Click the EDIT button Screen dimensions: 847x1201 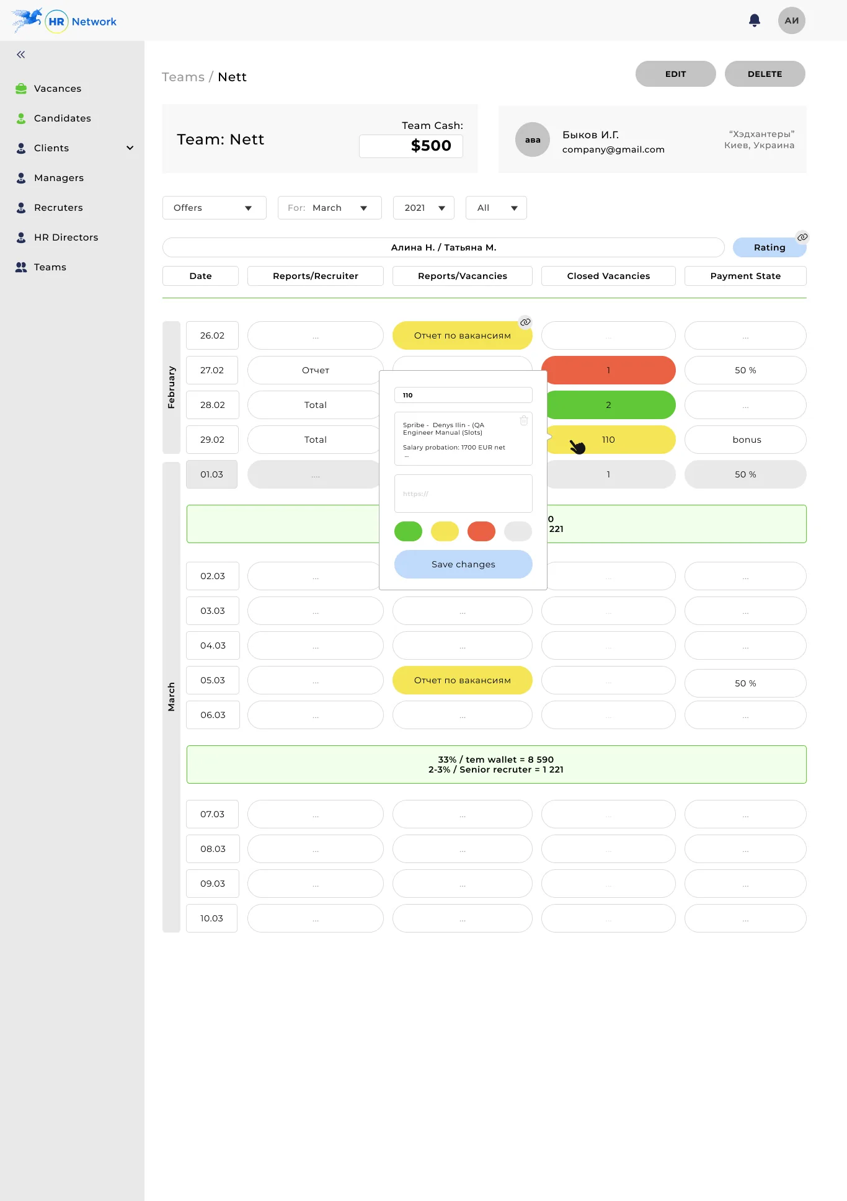(x=676, y=74)
